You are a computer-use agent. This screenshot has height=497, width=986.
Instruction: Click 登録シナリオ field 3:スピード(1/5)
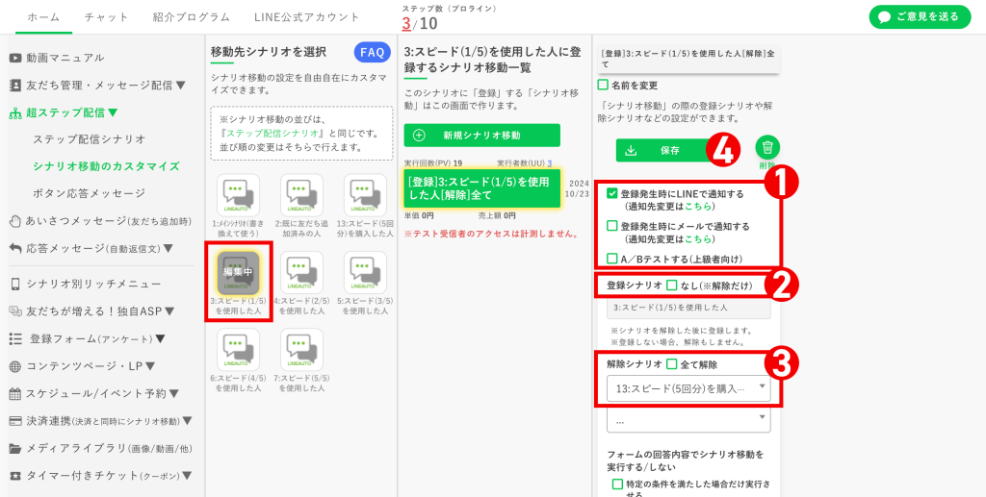point(688,309)
